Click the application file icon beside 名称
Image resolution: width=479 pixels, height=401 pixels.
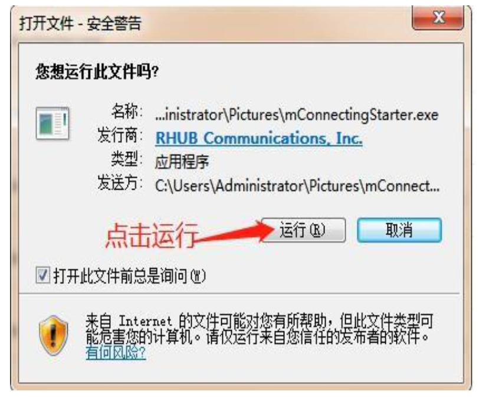53,123
